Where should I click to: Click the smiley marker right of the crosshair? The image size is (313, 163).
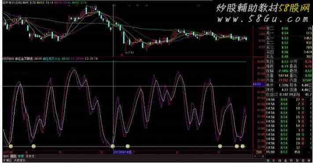(x=128, y=146)
